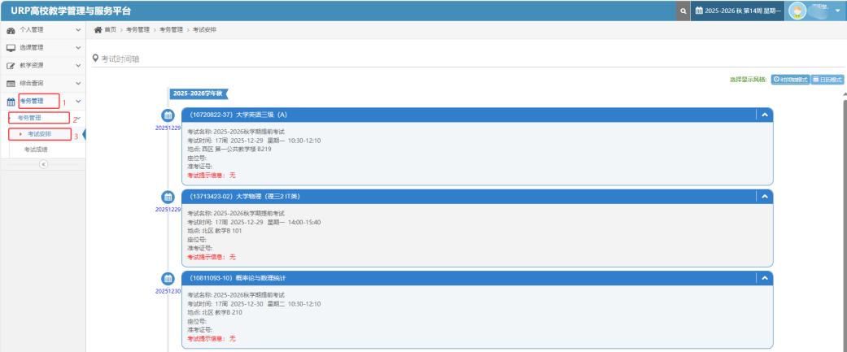Collapse the 大学物理 exam card
The width and height of the screenshot is (847, 352).
click(763, 196)
